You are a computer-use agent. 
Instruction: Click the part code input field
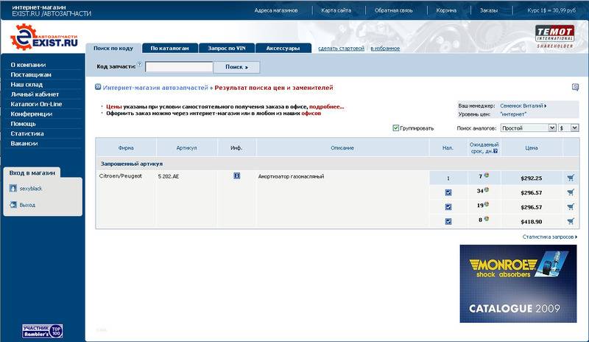pyautogui.click(x=179, y=67)
